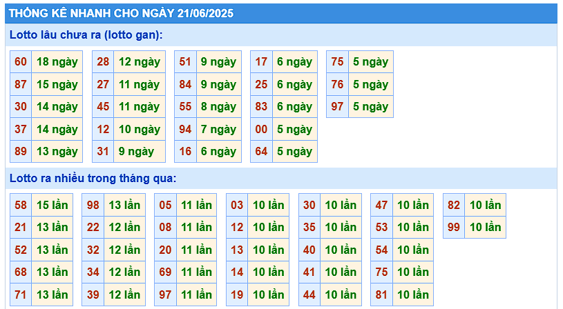Click frequent number 99

[454, 227]
